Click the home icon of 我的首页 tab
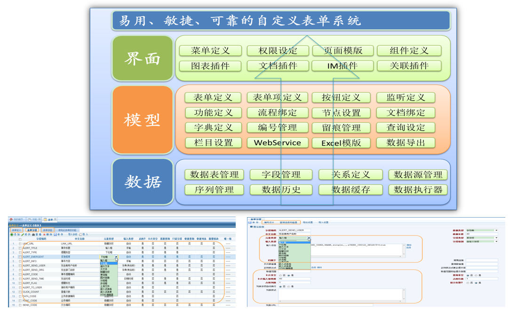 pos(11,219)
